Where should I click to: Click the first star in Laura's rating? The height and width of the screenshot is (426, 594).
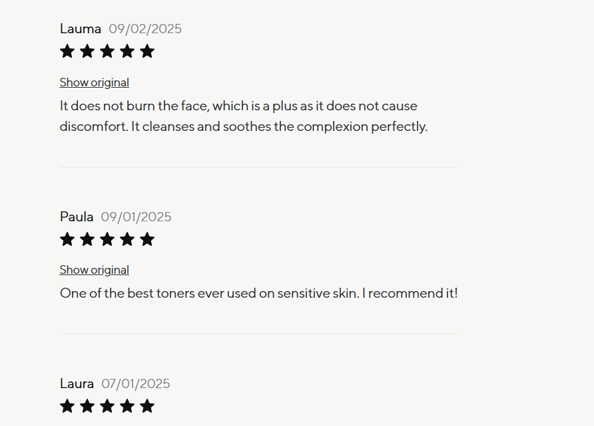[67, 406]
